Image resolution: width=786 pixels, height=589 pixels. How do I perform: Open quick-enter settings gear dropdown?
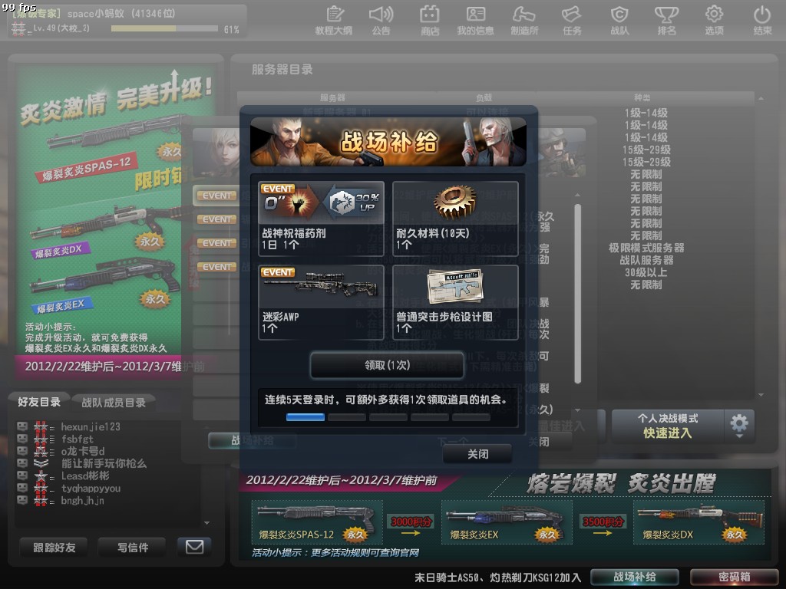[x=739, y=426]
